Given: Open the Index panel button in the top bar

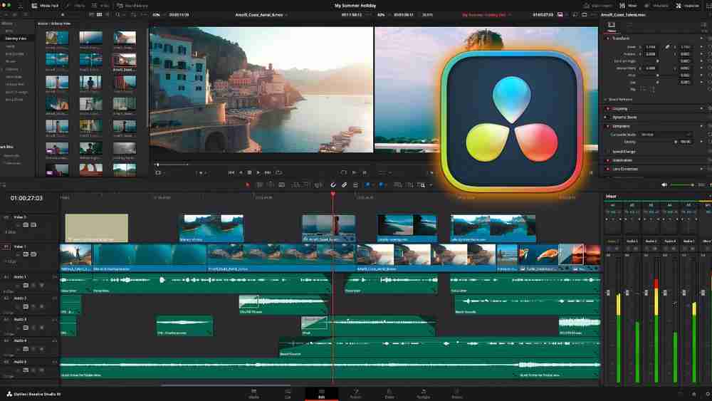Looking at the screenshot, I should pyautogui.click(x=101, y=6).
